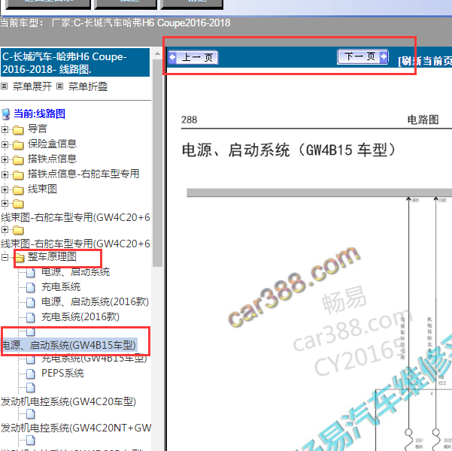Open the 导言 folder icon
Viewport: 452px width, 451px height.
click(18, 130)
